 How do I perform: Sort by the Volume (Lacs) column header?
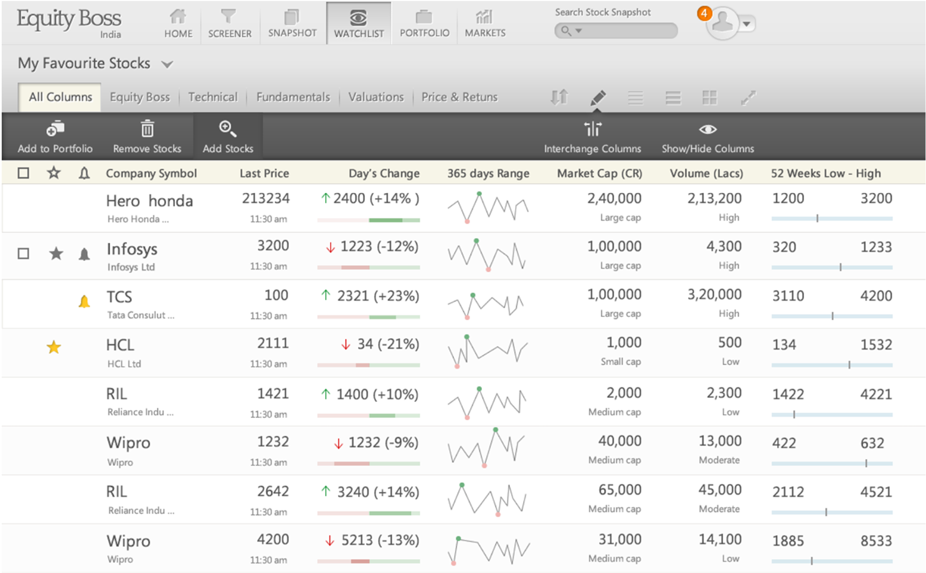(706, 174)
